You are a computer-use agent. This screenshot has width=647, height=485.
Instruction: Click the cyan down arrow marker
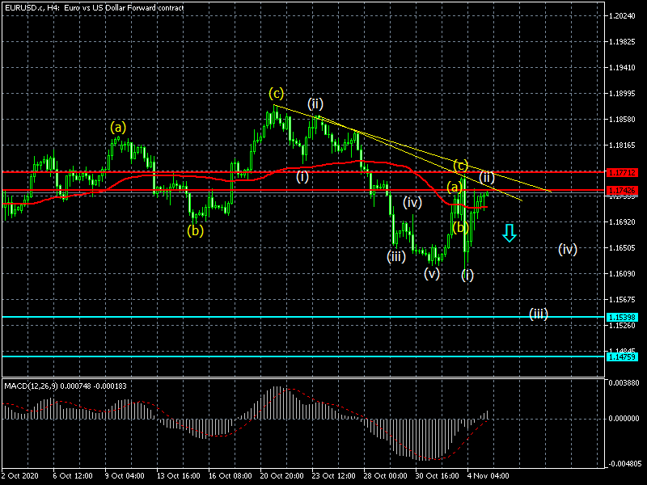tap(509, 233)
